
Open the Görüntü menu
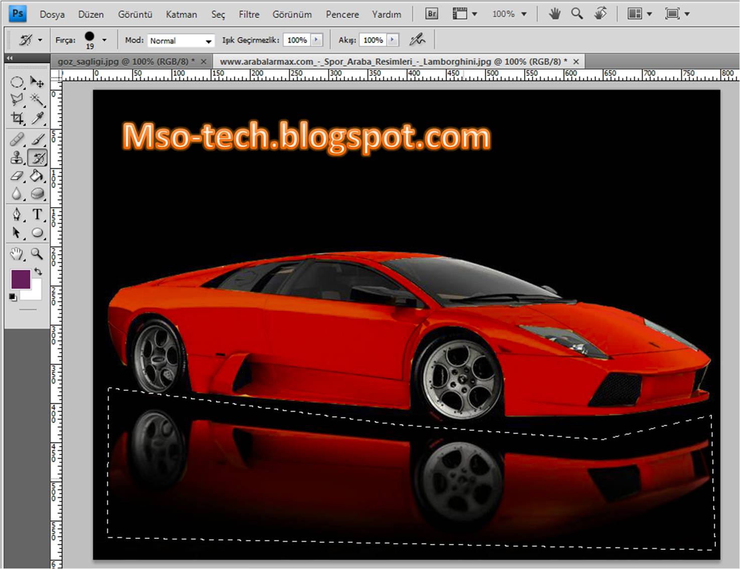(x=135, y=15)
